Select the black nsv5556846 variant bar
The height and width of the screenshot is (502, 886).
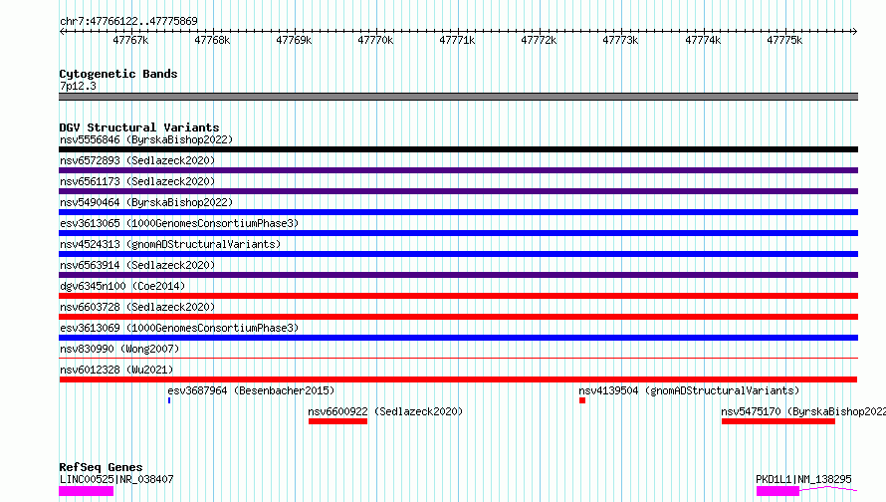tap(458, 149)
